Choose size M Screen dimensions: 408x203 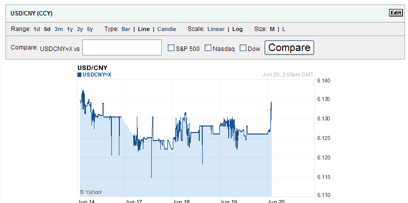[x=272, y=29]
